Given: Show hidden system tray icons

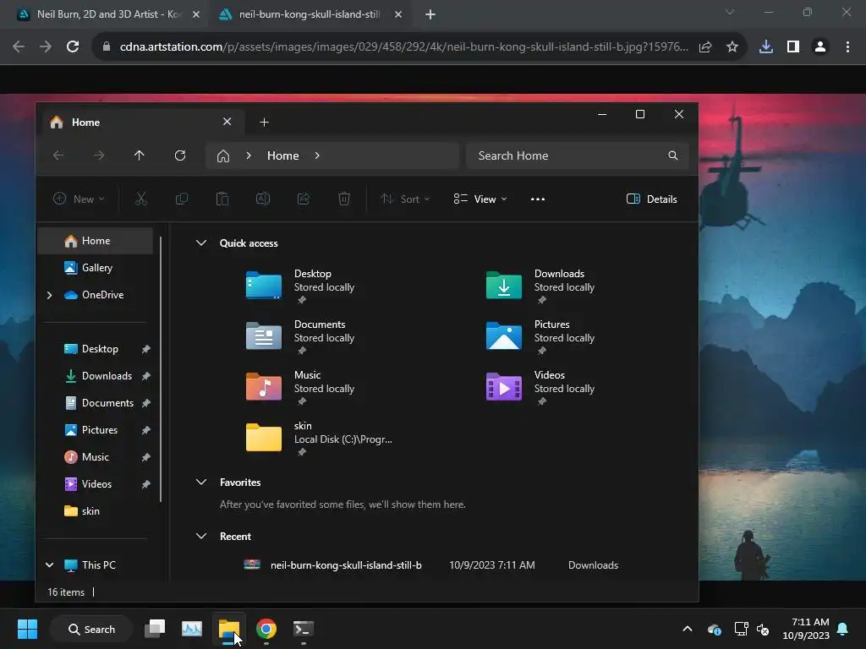Looking at the screenshot, I should point(688,629).
